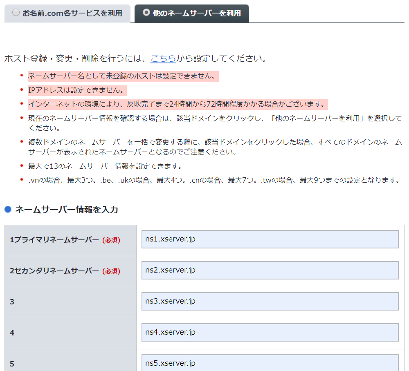Screen dimensions: 409x371
Task: Click the red 必須 mark beside セカンダリネームサーバー
Action: pyautogui.click(x=111, y=271)
